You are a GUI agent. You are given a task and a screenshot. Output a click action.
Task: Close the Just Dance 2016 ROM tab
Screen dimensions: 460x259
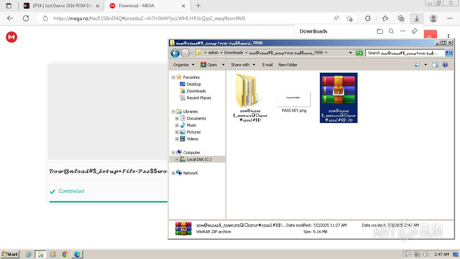tap(97, 6)
